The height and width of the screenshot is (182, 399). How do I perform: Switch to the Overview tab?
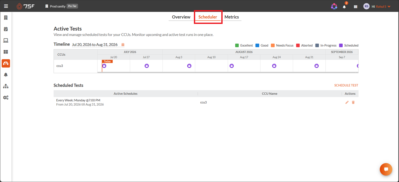181,17
